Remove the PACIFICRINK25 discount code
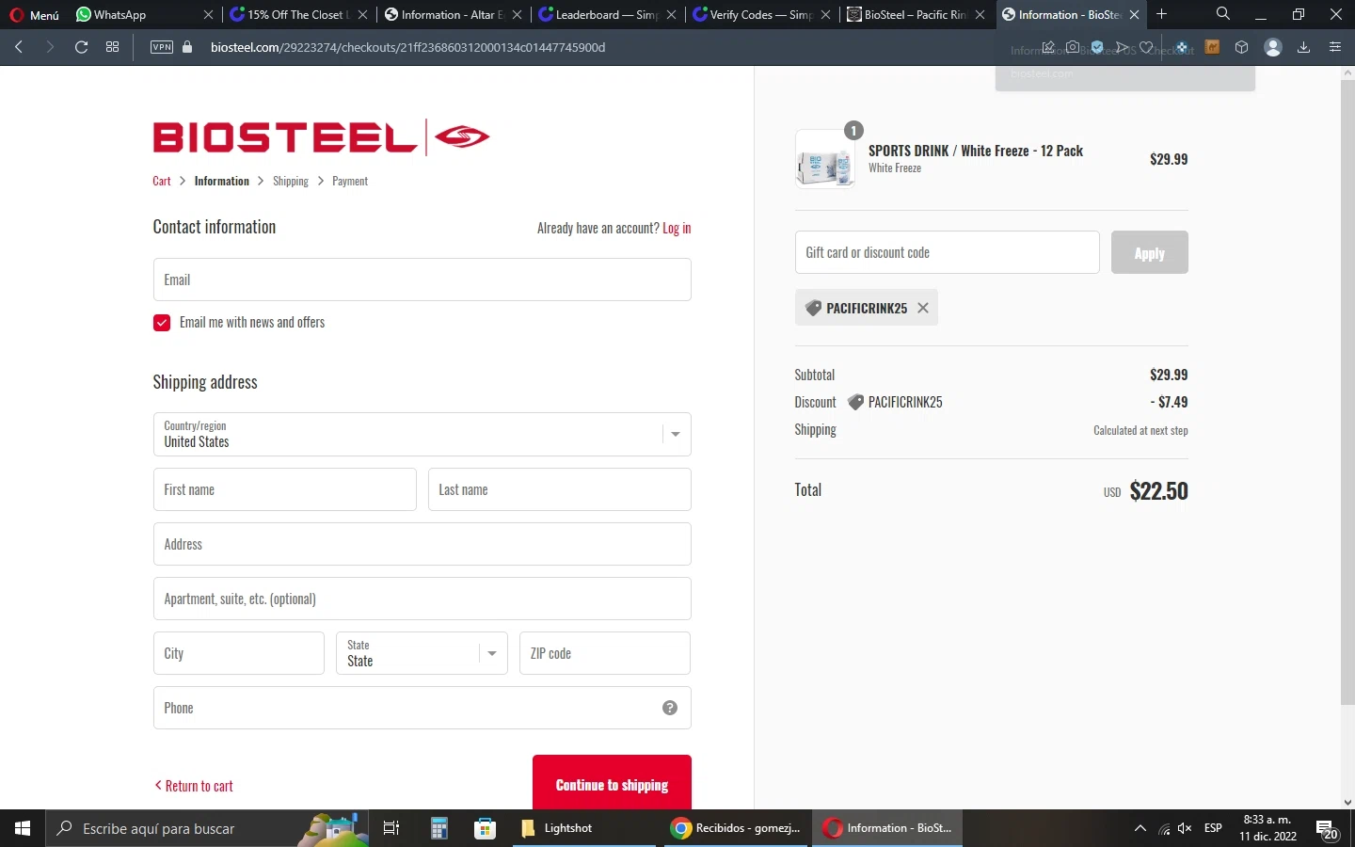The width and height of the screenshot is (1355, 847). click(923, 308)
